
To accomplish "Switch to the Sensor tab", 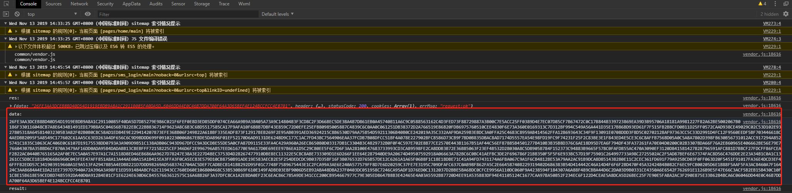I will (178, 4).
